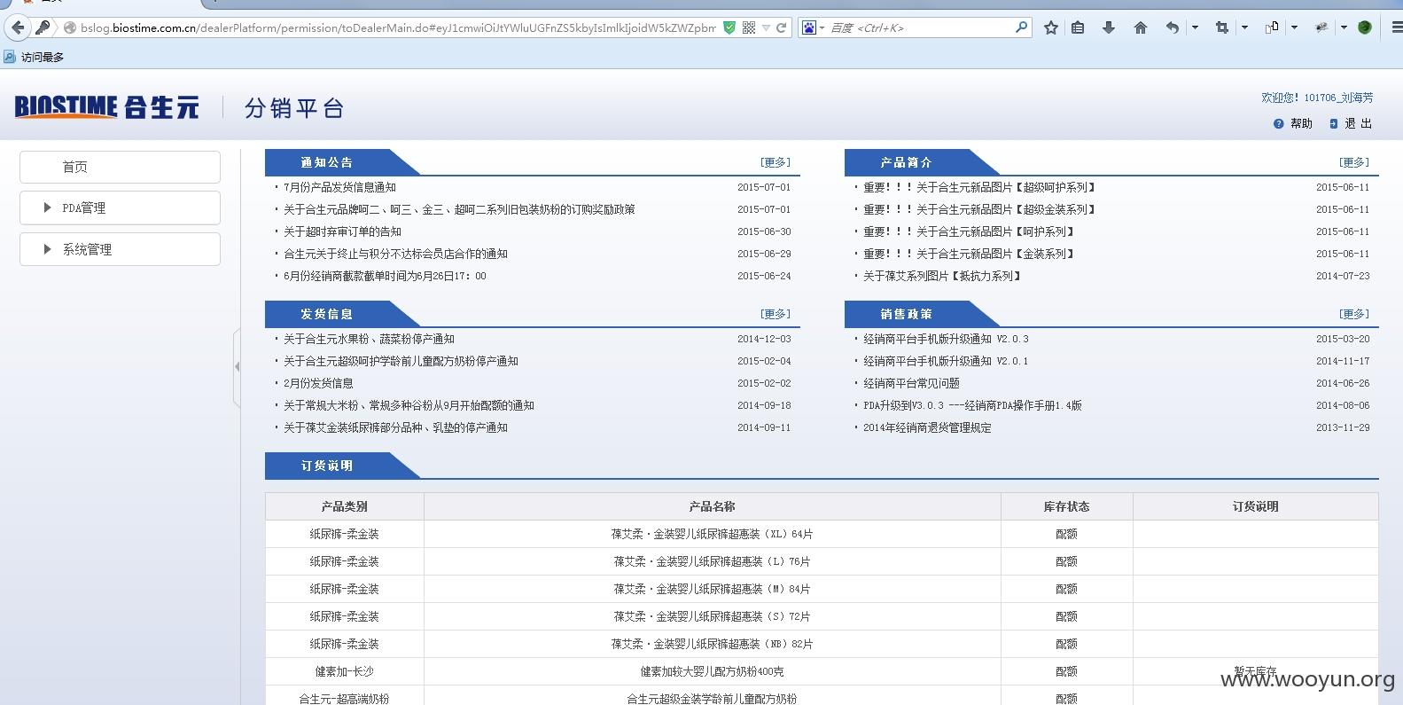This screenshot has width=1403, height=705.
Task: Open the downloads arrow icon
Action: point(1108,27)
